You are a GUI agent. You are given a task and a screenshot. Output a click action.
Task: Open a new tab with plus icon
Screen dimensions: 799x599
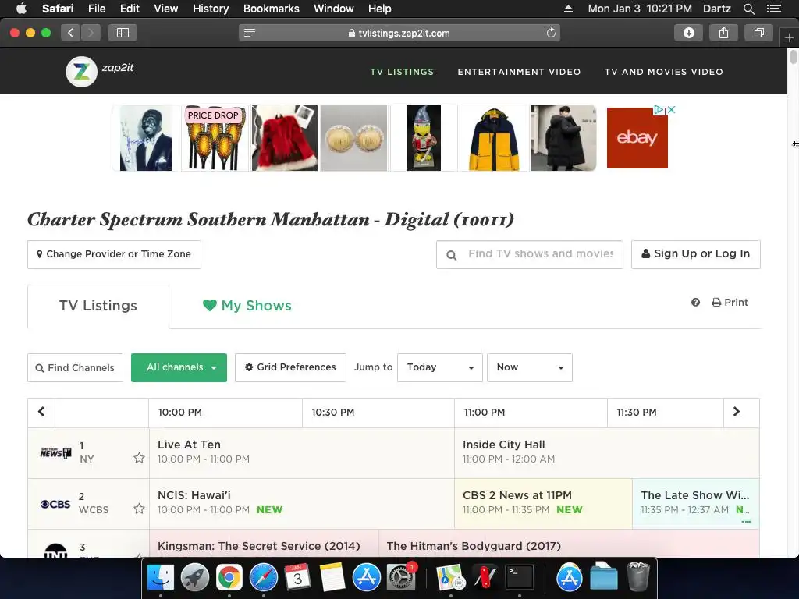tap(789, 38)
